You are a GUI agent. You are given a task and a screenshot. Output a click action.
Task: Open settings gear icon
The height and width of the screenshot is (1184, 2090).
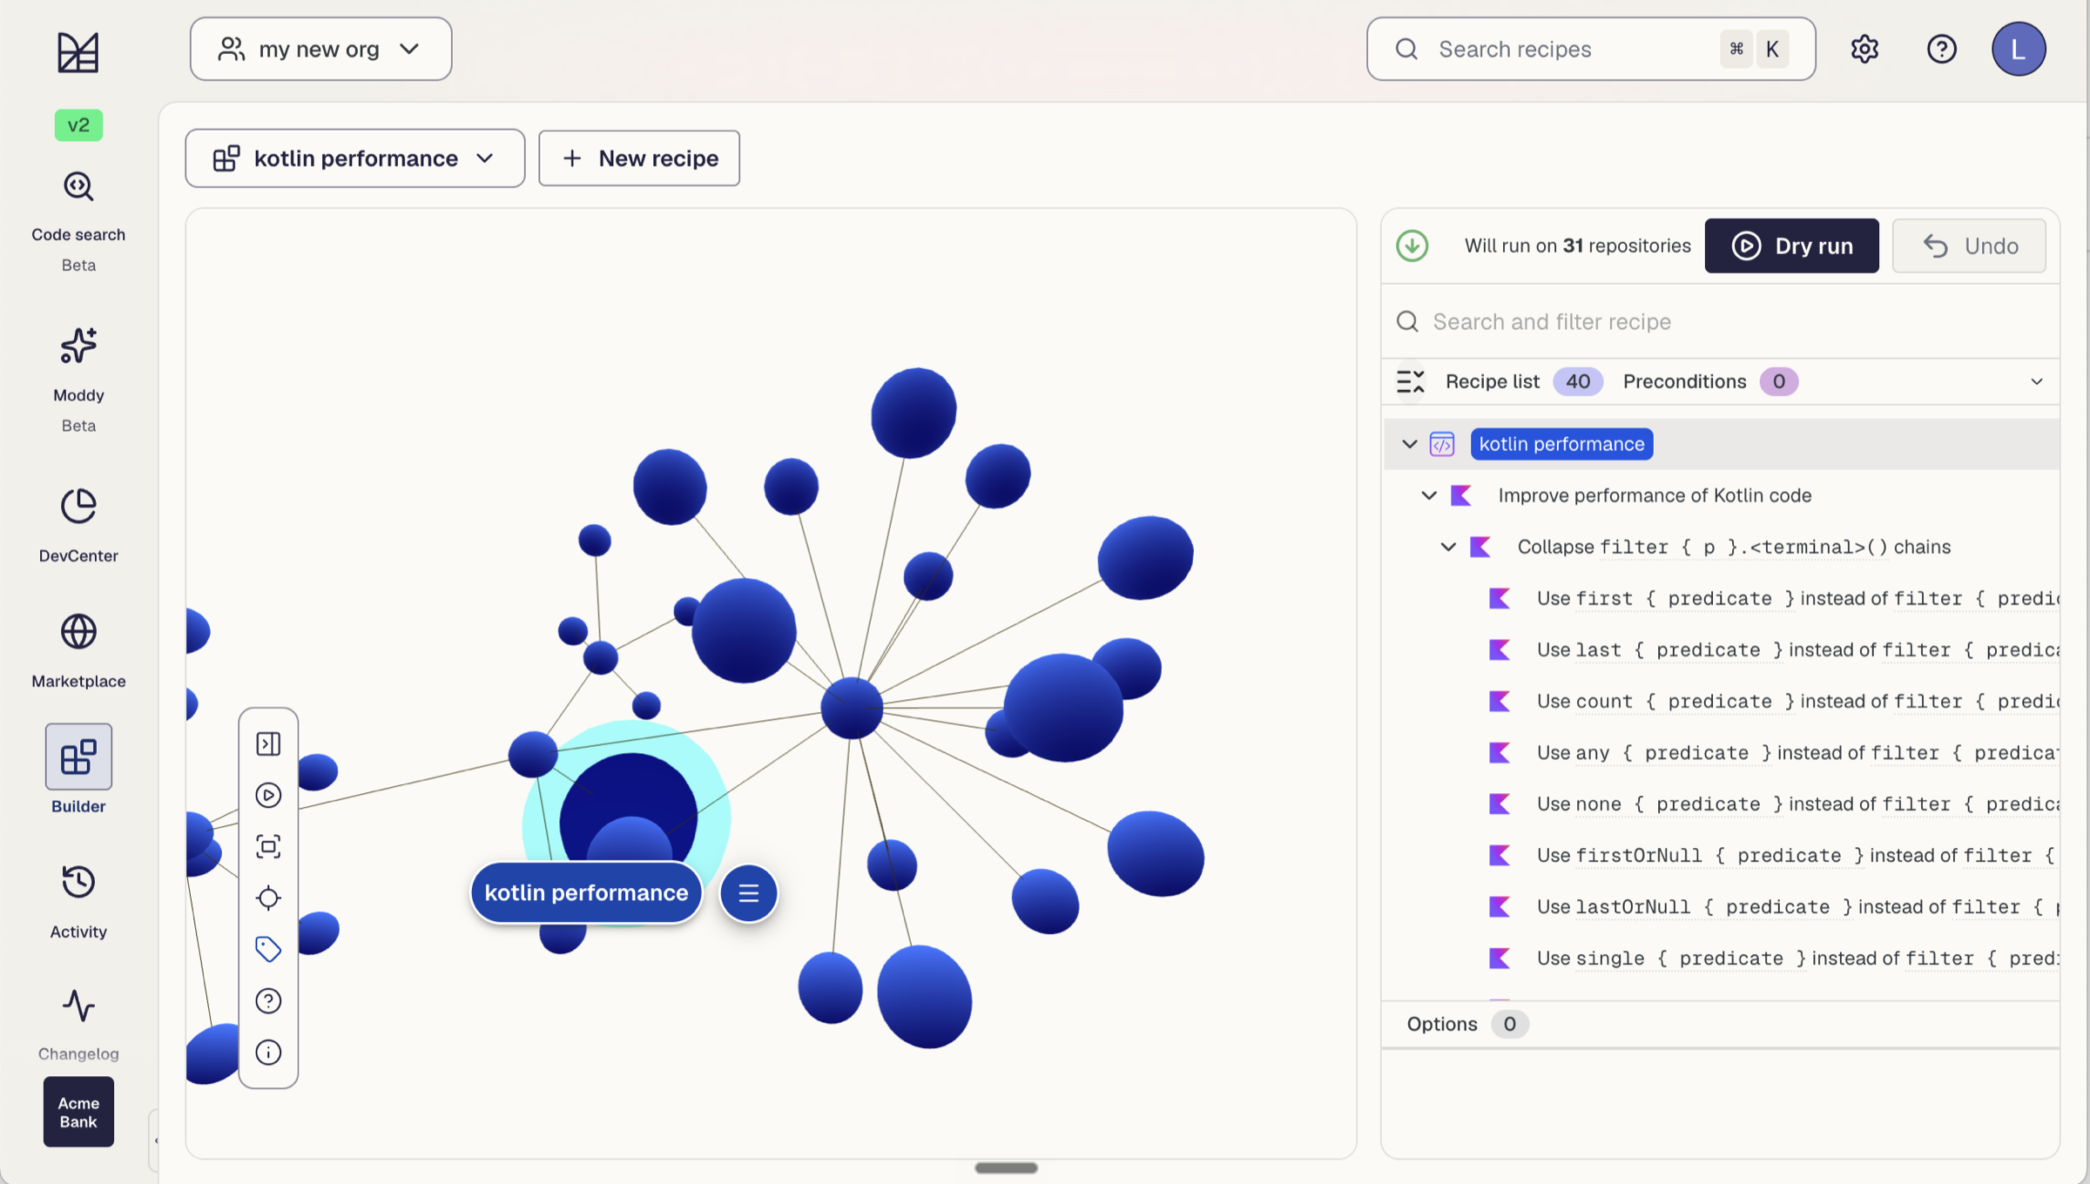1864,49
